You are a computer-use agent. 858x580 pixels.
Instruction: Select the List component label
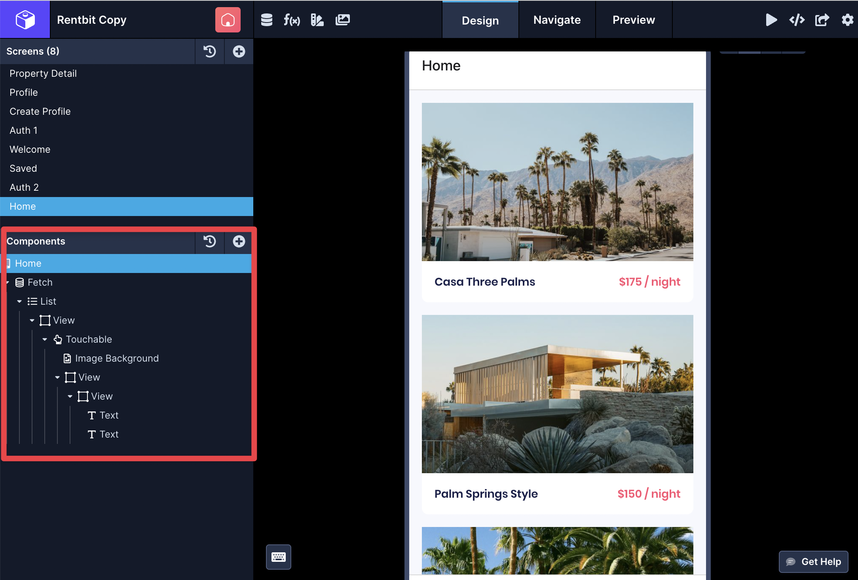[x=48, y=301]
